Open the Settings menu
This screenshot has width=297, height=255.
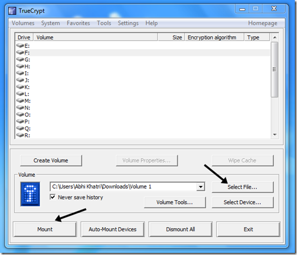coord(128,23)
